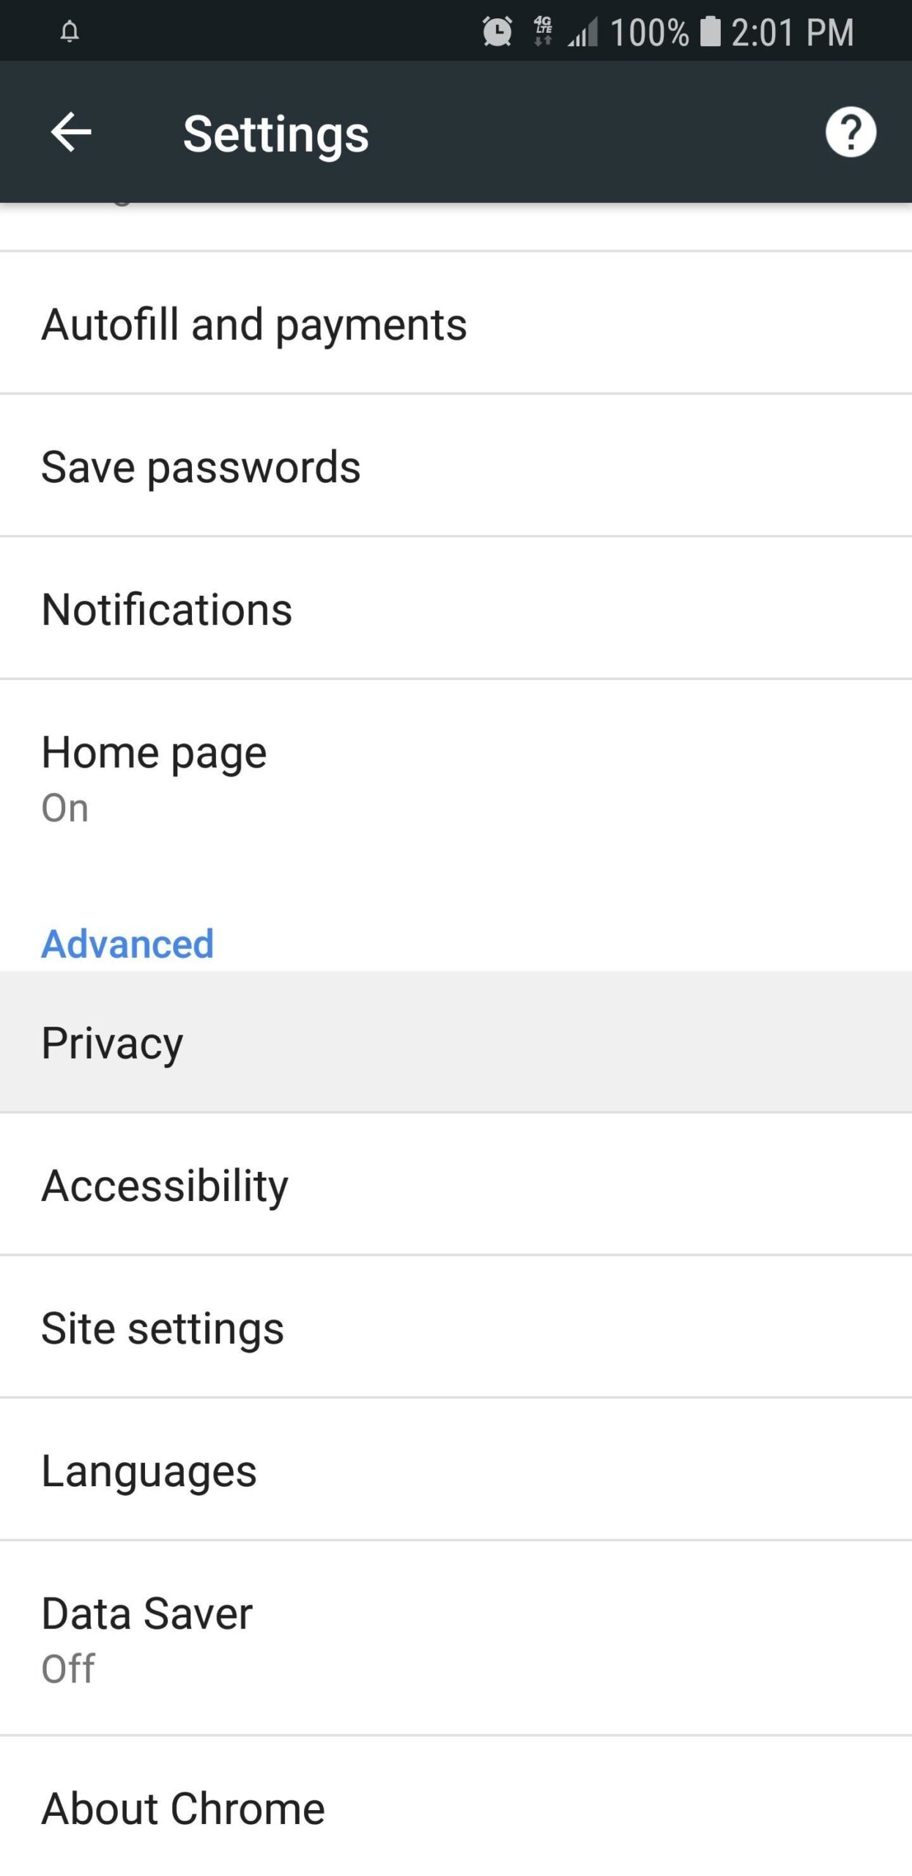Open Save passwords settings
912x1876 pixels.
coord(293,466)
